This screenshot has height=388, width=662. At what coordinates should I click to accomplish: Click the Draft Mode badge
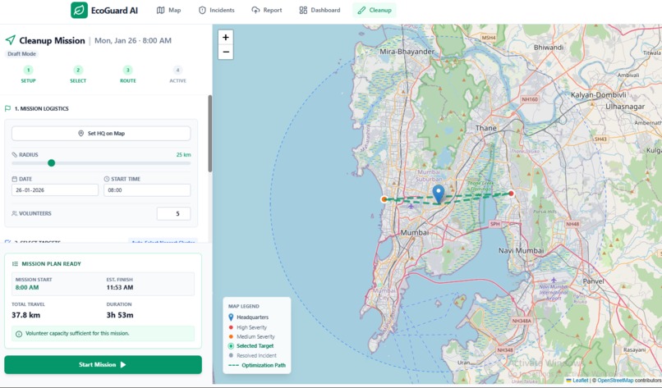tap(21, 54)
